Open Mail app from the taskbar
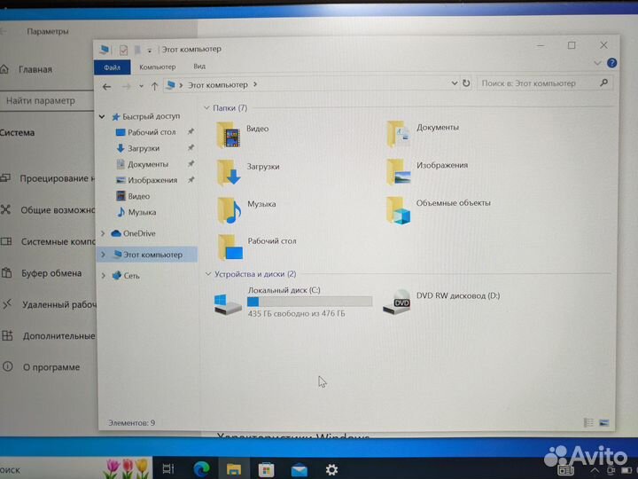The height and width of the screenshot is (479, 638). click(x=300, y=470)
